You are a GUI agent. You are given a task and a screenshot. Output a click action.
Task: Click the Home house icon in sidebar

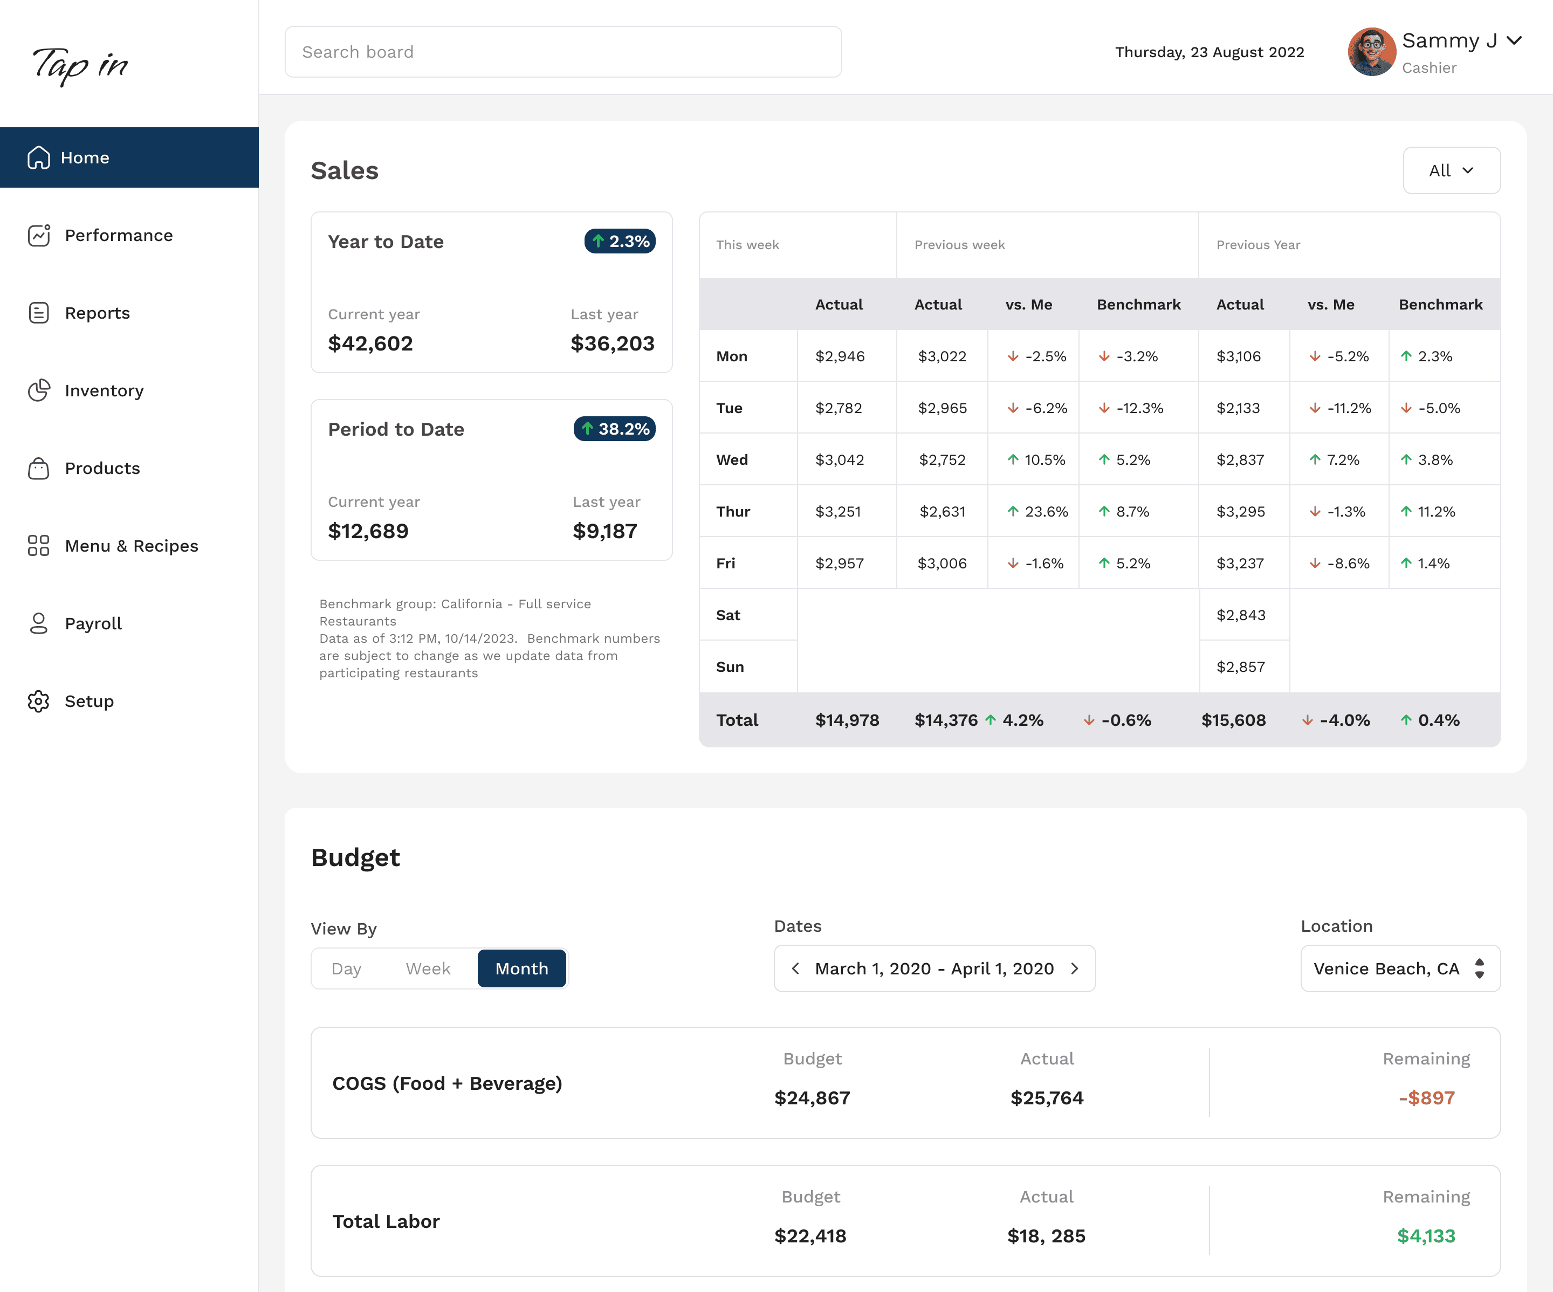pyautogui.click(x=38, y=157)
